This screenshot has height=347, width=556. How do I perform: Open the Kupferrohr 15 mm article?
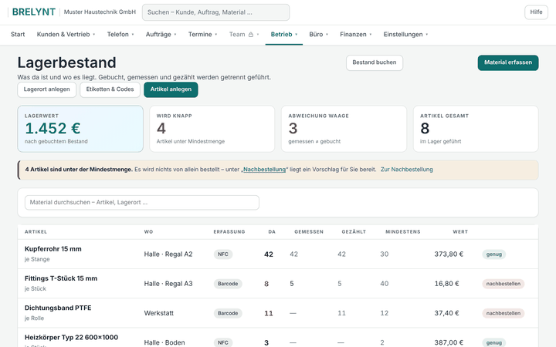53,249
